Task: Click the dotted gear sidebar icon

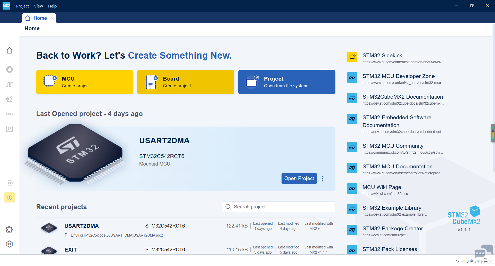Action: point(10,183)
